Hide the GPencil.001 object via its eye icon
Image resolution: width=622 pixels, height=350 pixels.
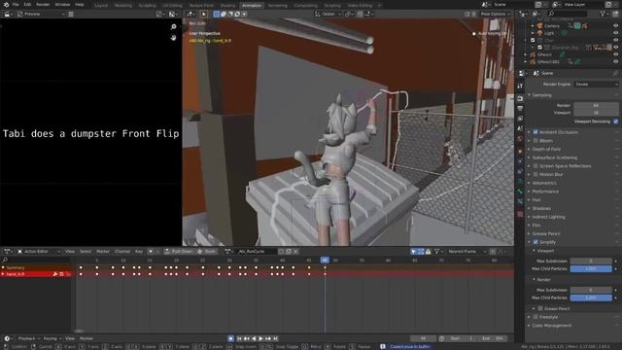[615, 61]
